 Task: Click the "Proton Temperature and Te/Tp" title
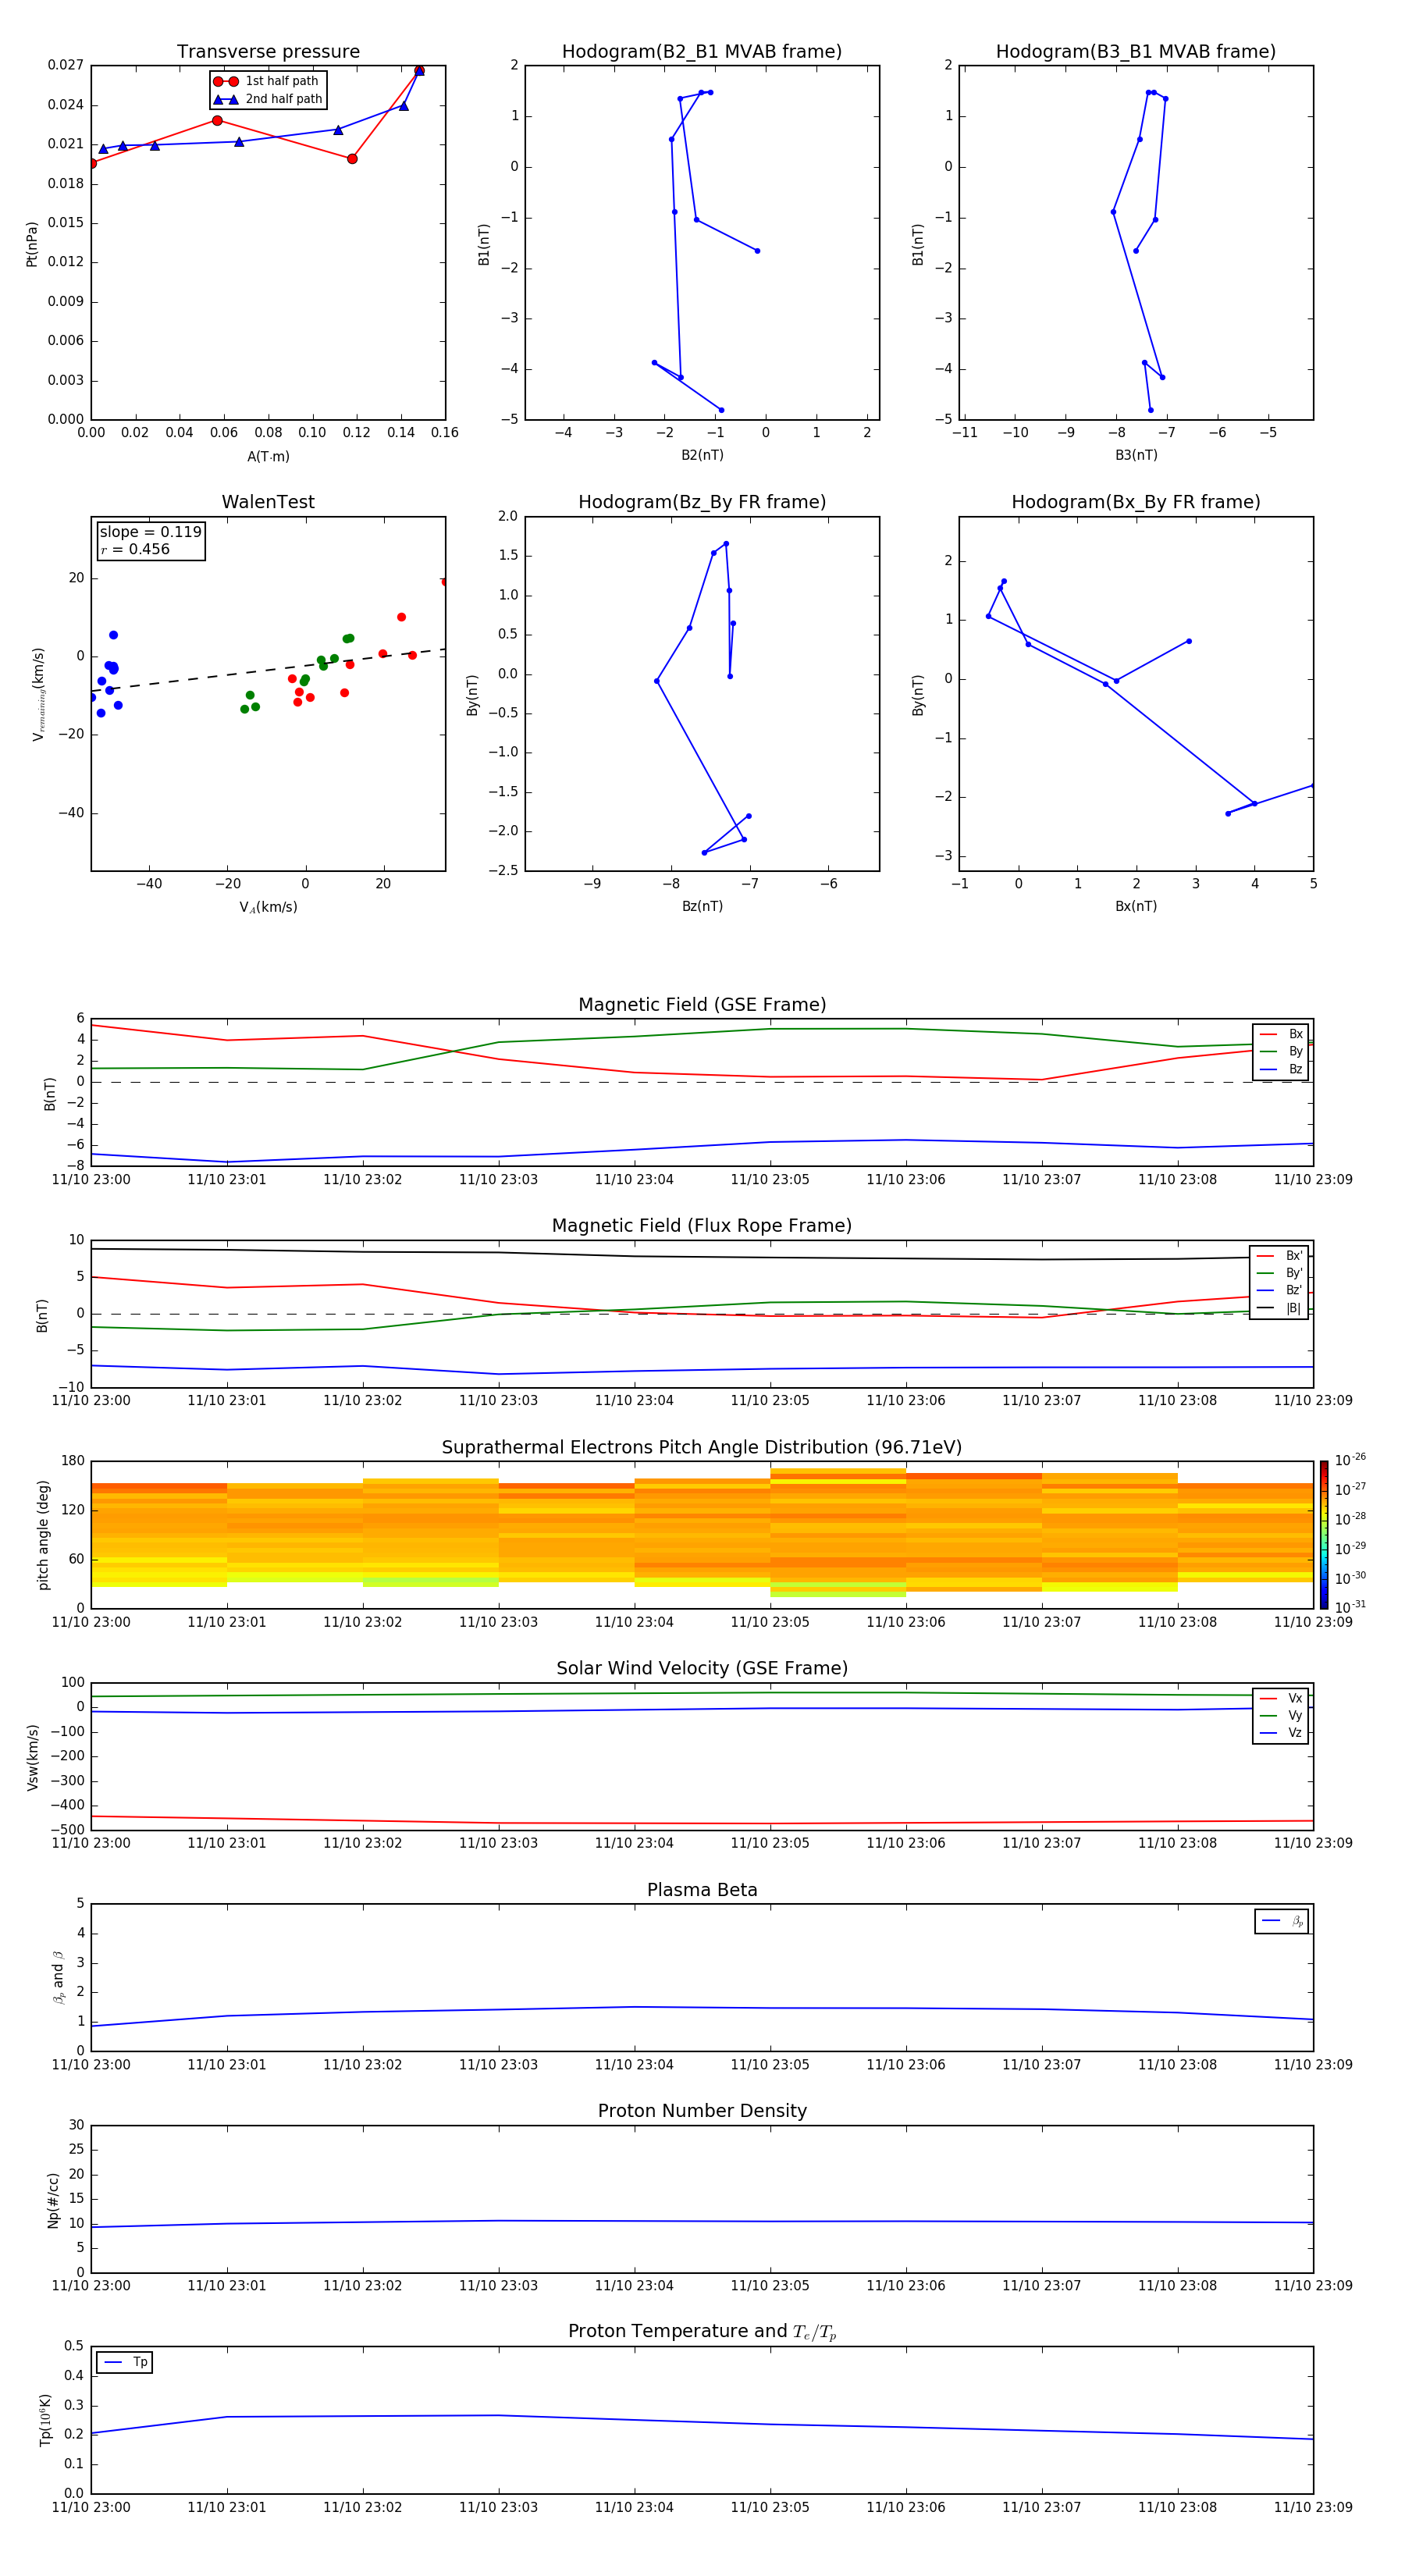pyautogui.click(x=702, y=2332)
